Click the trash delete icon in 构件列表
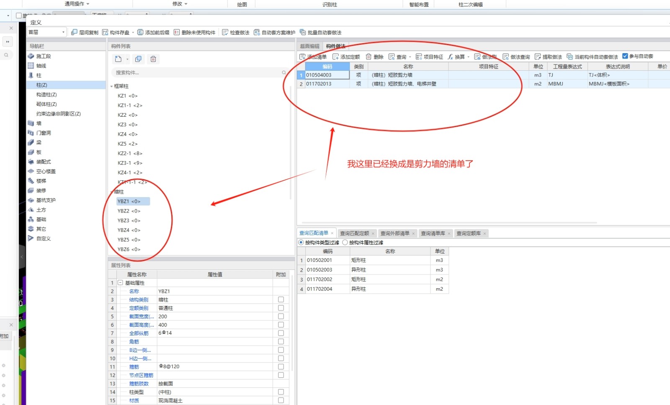Image resolution: width=670 pixels, height=405 pixels. pyautogui.click(x=153, y=59)
